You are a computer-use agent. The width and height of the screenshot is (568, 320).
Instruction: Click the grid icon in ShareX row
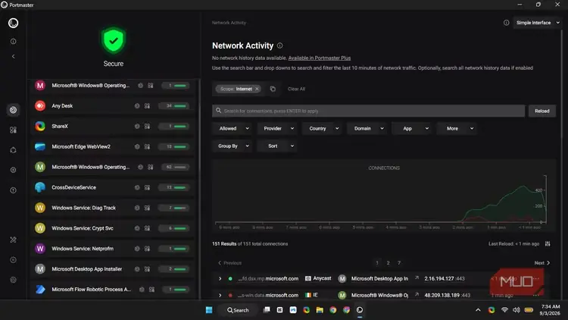tap(147, 127)
